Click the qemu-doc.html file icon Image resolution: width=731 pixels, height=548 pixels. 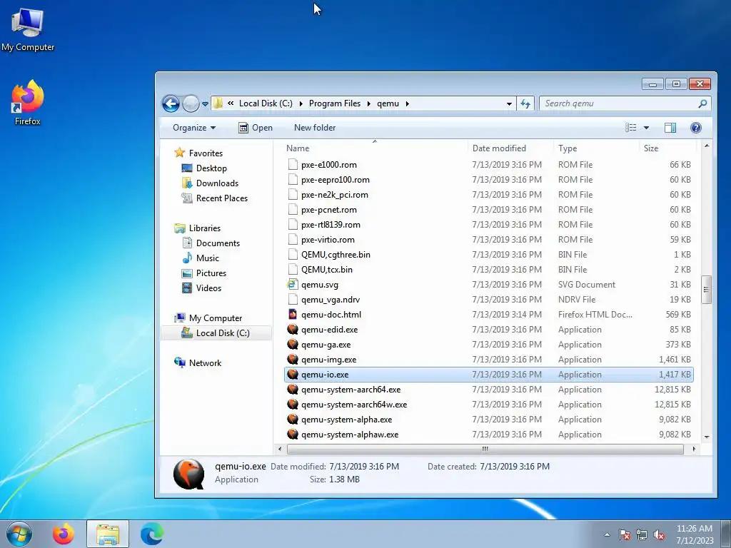[292, 315]
